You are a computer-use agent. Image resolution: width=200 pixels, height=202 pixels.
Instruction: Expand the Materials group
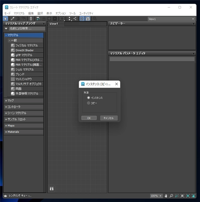[24, 132]
